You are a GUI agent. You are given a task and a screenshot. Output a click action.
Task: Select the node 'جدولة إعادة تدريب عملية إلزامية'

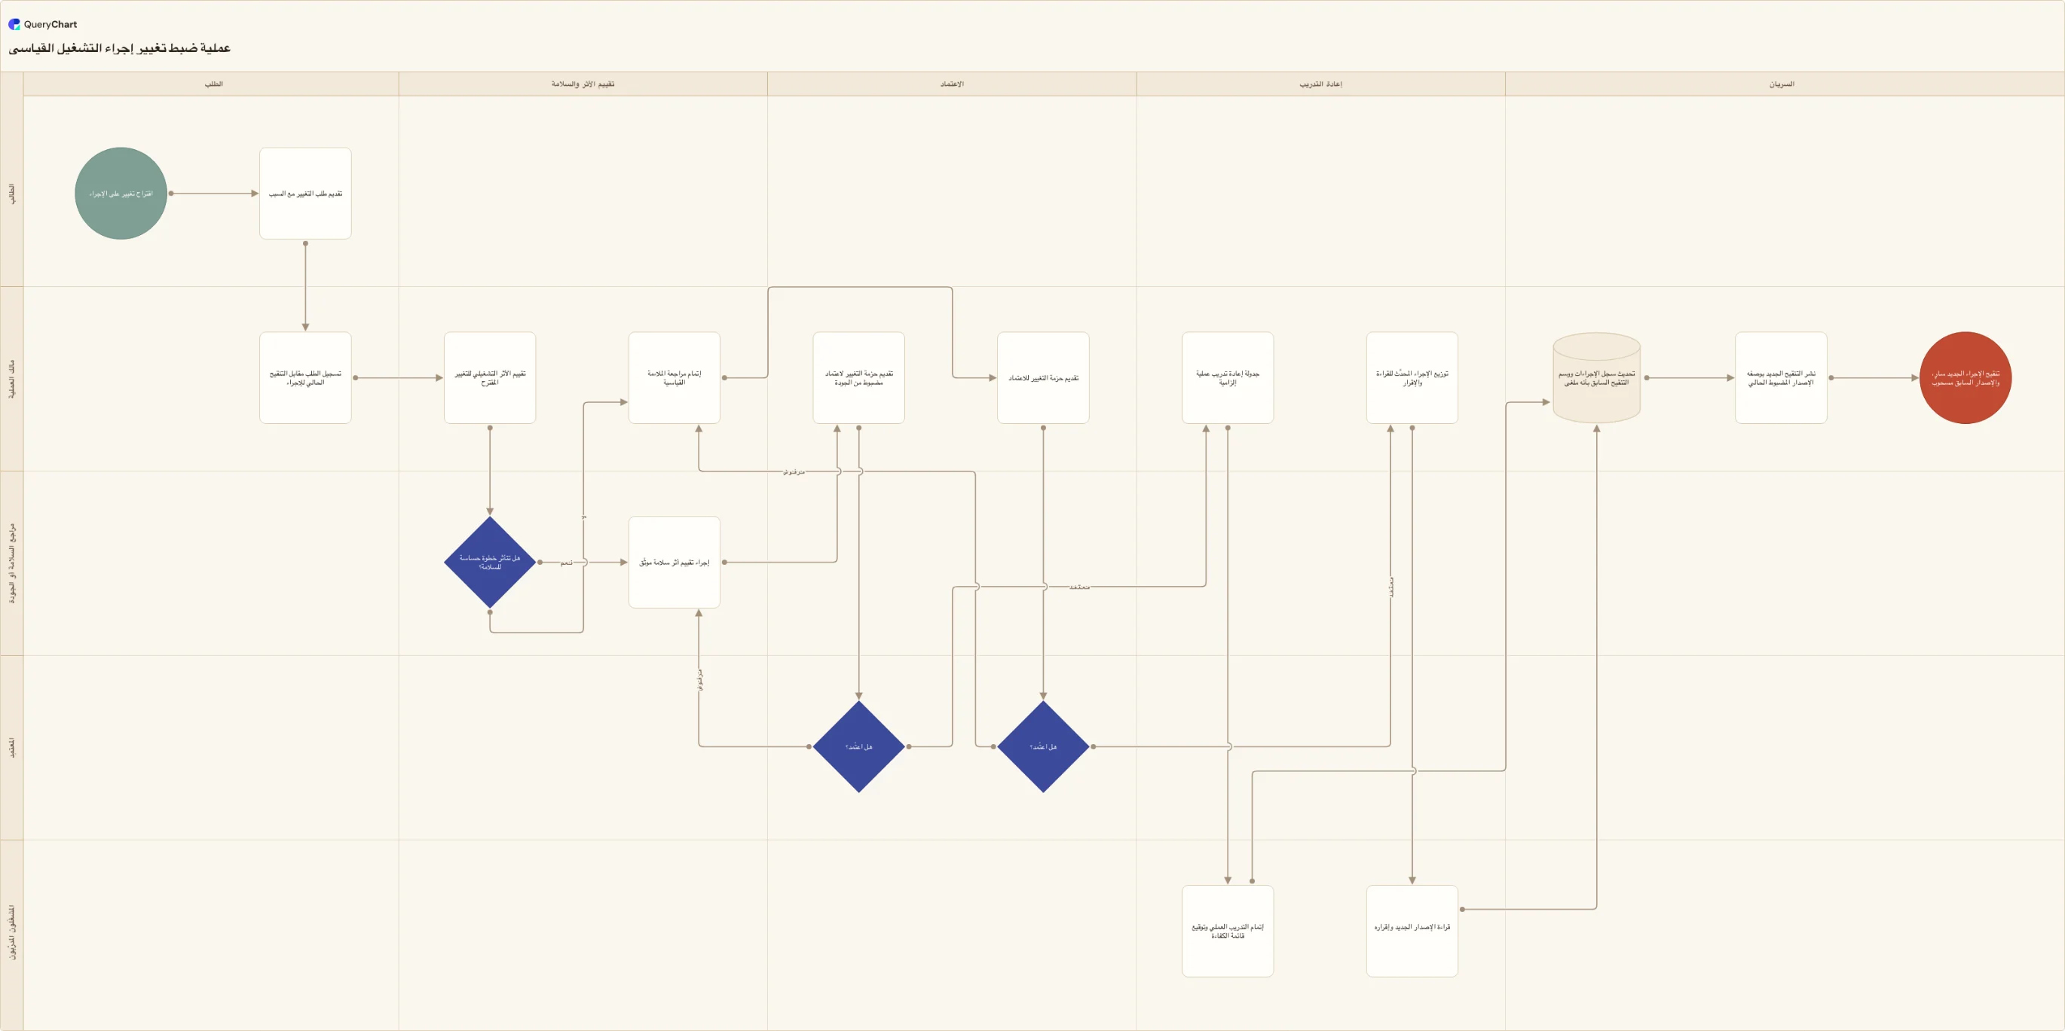point(1227,377)
